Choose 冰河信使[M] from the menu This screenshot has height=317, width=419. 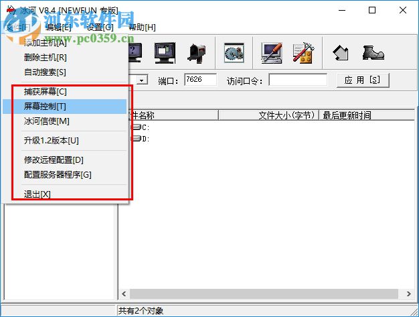[x=64, y=121]
